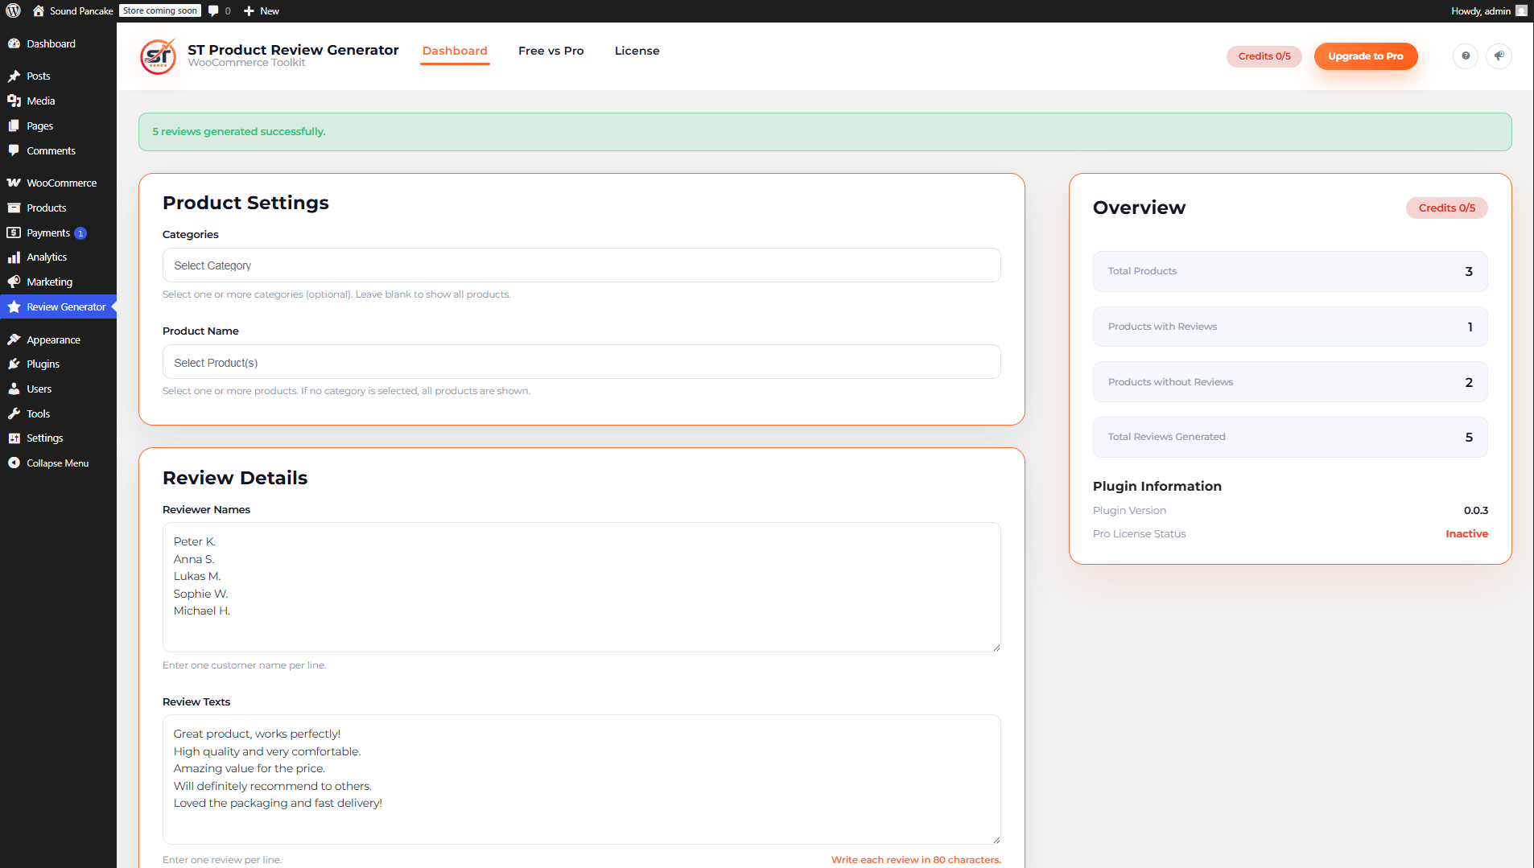Image resolution: width=1534 pixels, height=868 pixels.
Task: Click inside the Reviewer Names text area
Action: click(581, 587)
